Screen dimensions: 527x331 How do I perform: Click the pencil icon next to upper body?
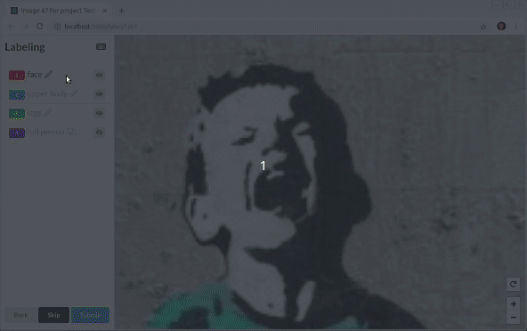(74, 93)
